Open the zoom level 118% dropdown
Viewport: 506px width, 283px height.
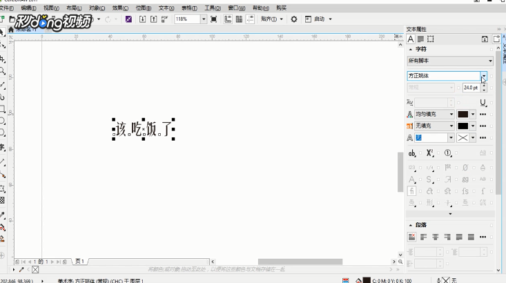click(204, 19)
